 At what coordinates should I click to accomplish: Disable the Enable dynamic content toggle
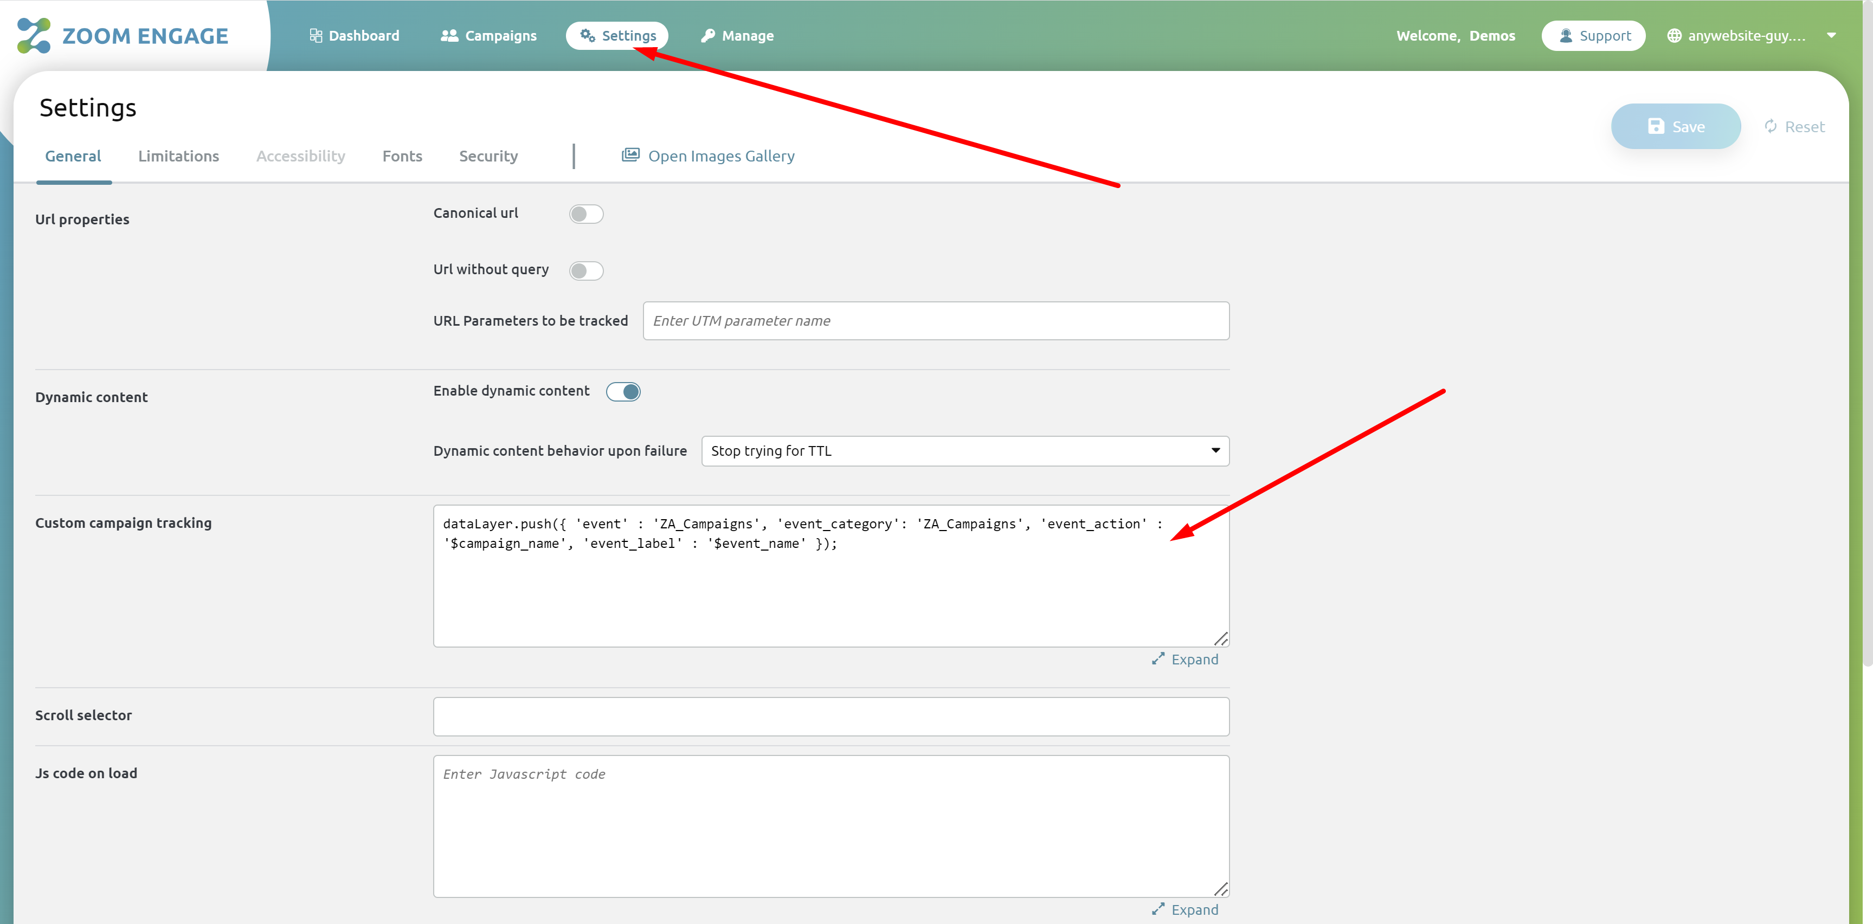click(x=622, y=391)
